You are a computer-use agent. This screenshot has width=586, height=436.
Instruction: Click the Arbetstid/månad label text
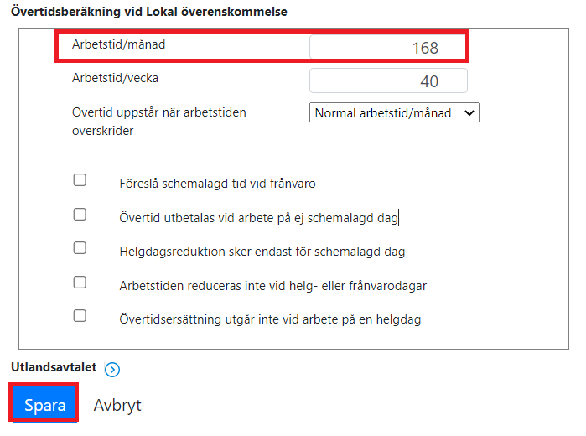click(119, 44)
